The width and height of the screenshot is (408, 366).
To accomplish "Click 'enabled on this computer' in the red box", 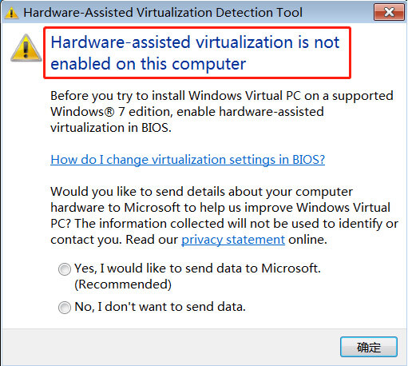I will [148, 64].
